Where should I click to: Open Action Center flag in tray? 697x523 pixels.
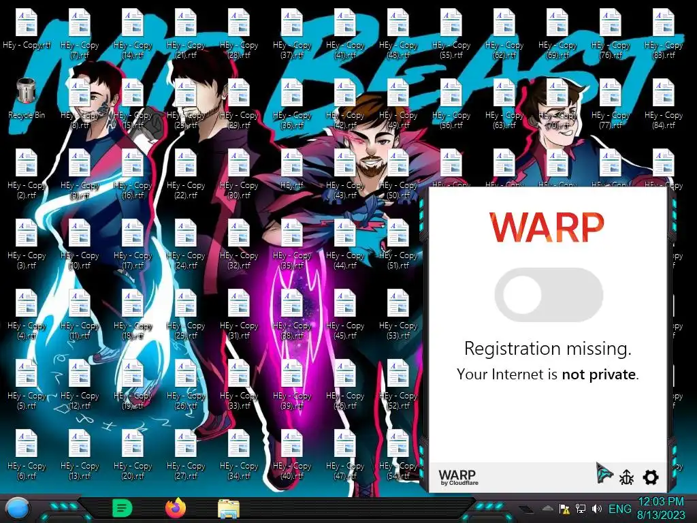[x=564, y=508]
